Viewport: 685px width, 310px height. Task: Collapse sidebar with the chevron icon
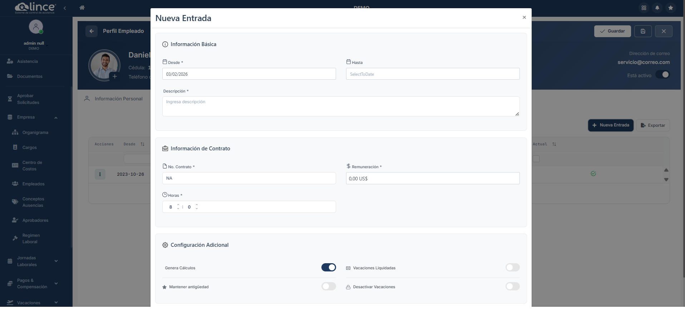65,8
